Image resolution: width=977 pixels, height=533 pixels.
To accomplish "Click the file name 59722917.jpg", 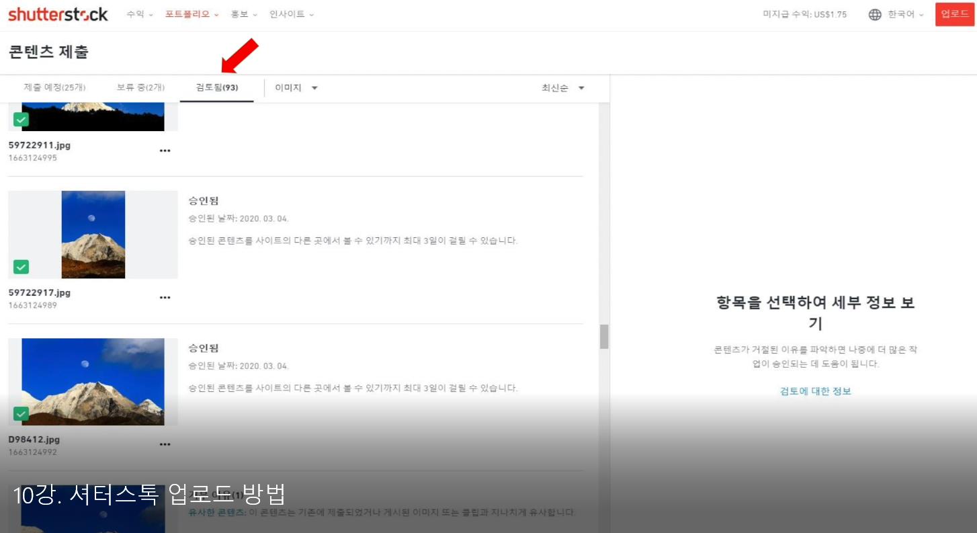I will (x=40, y=293).
